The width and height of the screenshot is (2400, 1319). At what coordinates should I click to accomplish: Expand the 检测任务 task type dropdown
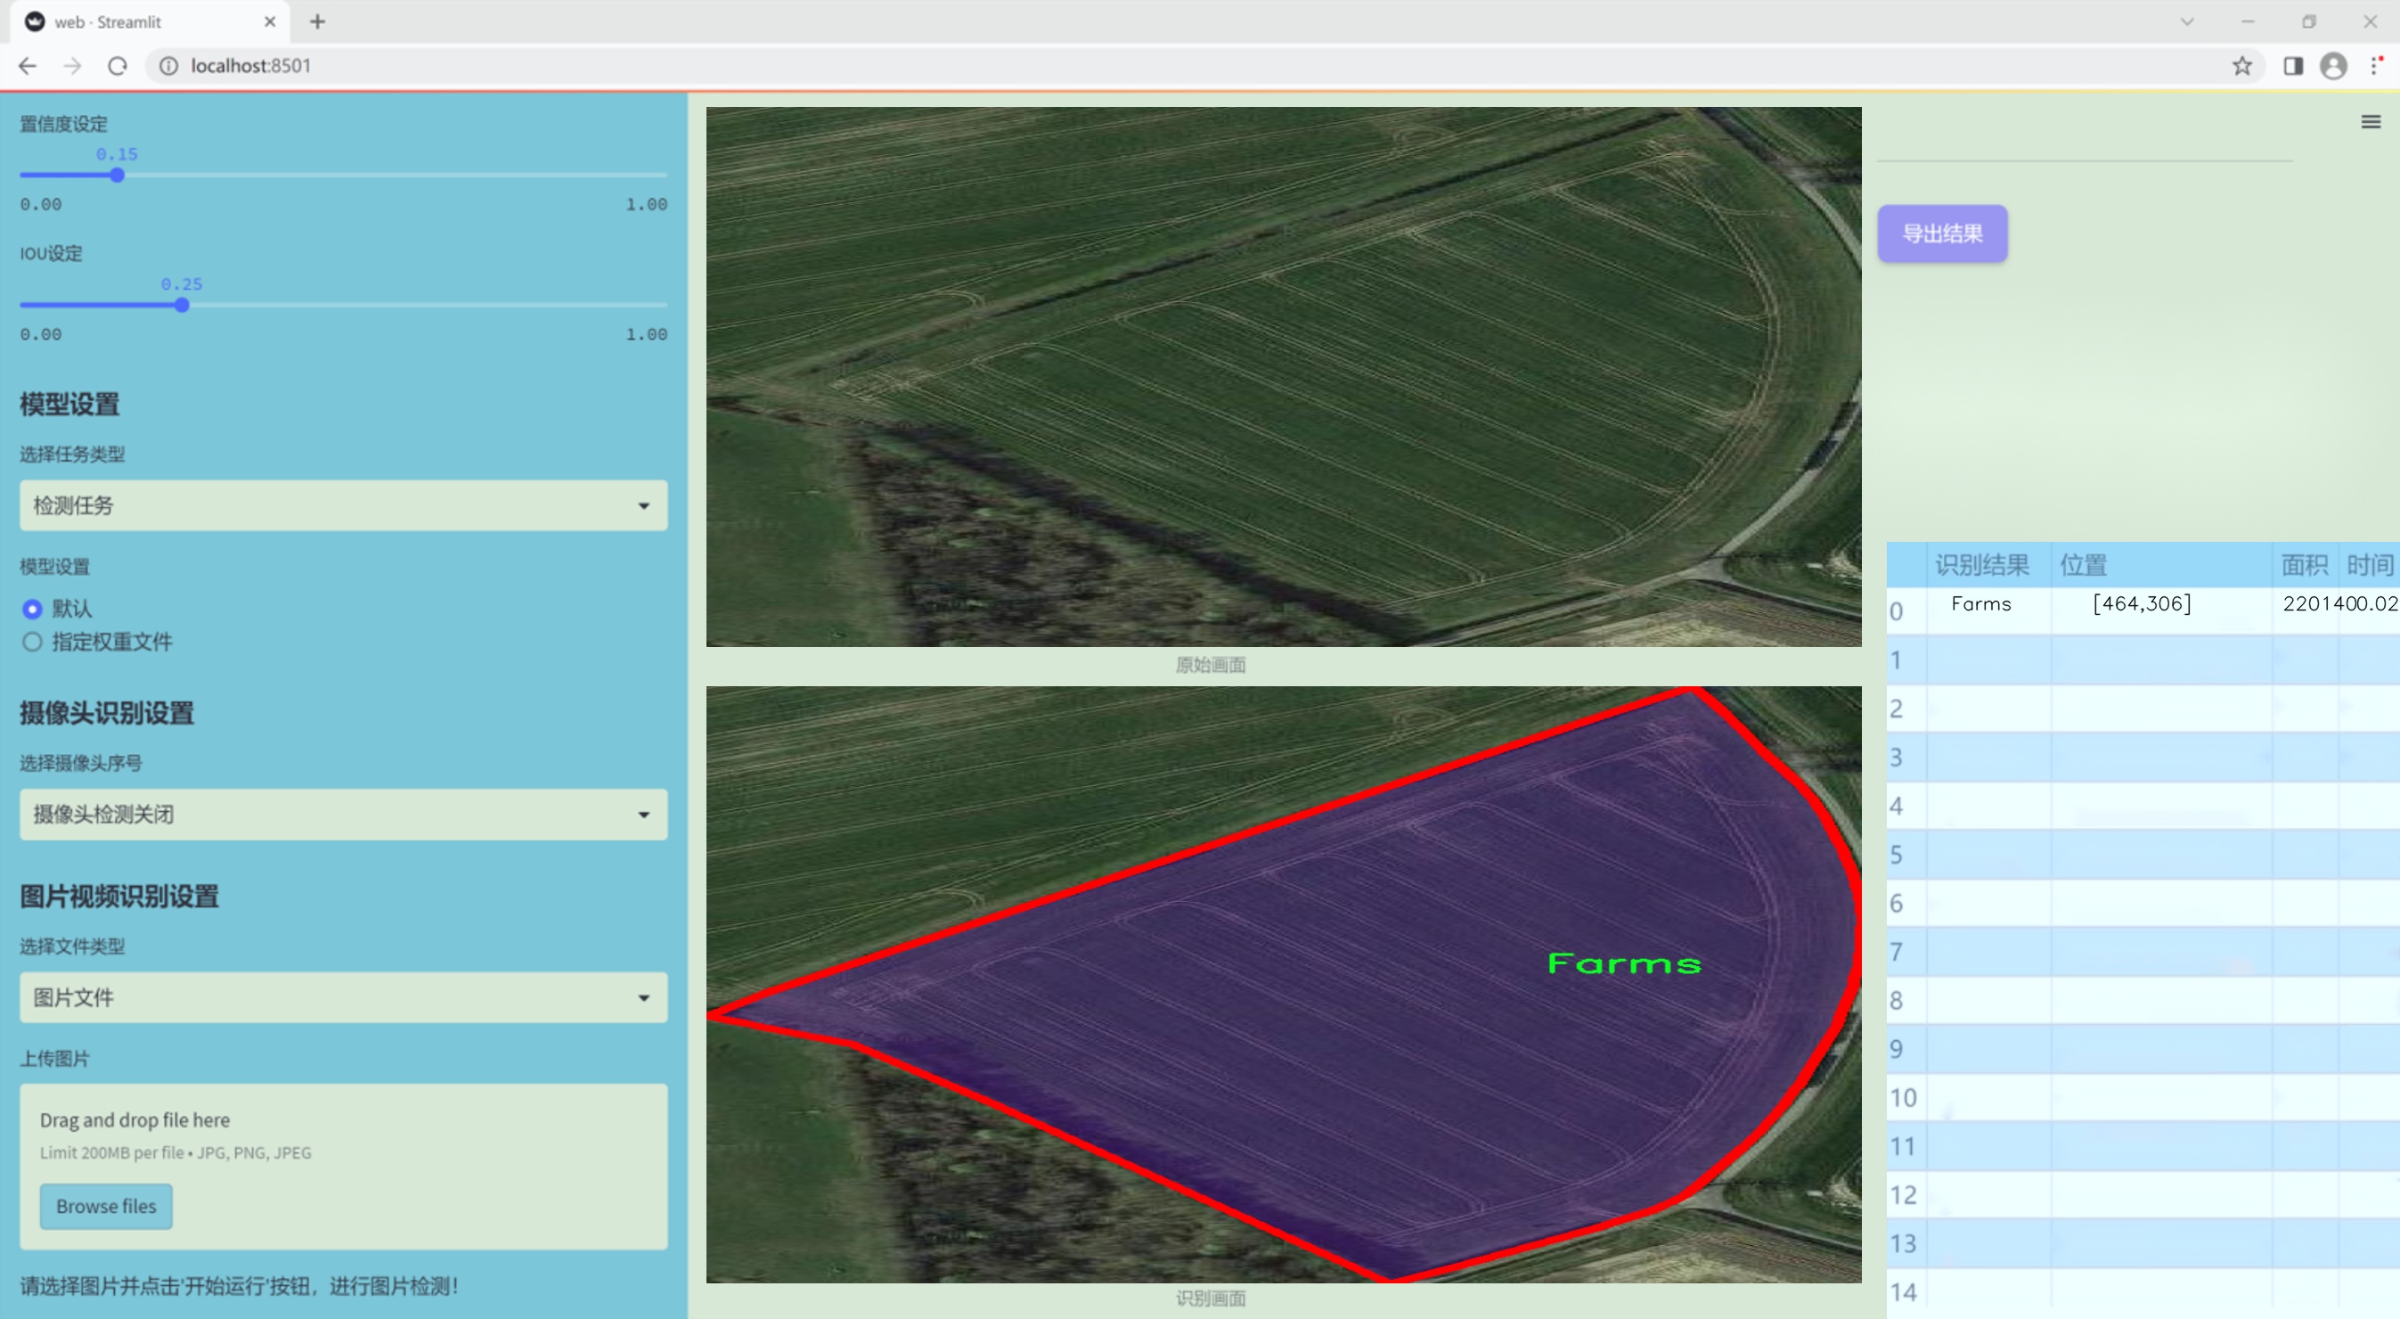[343, 505]
